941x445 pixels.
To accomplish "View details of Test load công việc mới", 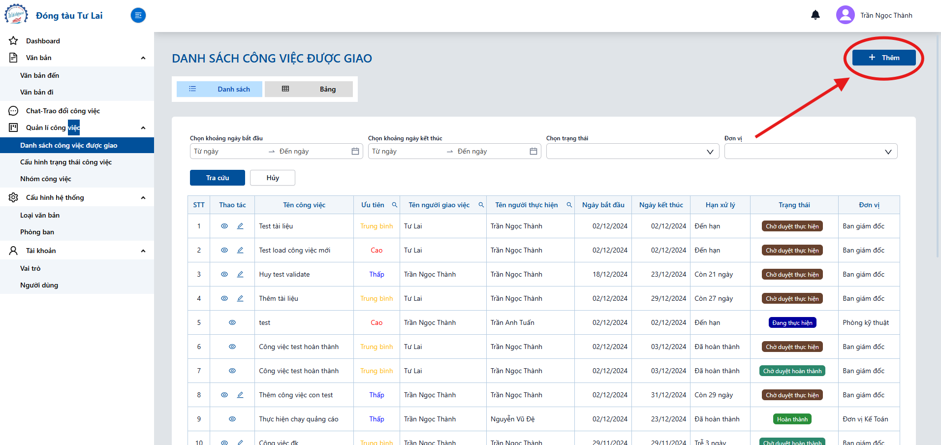I will click(224, 250).
